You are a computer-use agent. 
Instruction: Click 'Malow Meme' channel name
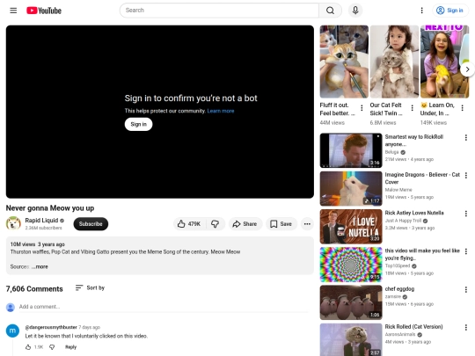(x=398, y=190)
